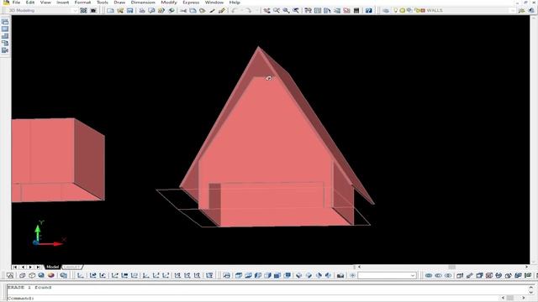Open the Named Views icon
The image size is (538, 302).
(226, 275)
